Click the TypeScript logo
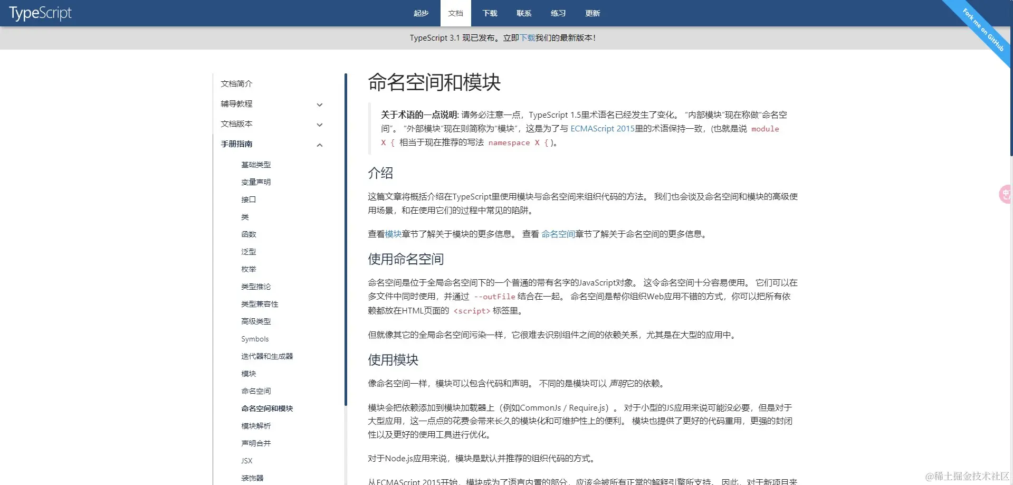 [x=41, y=13]
